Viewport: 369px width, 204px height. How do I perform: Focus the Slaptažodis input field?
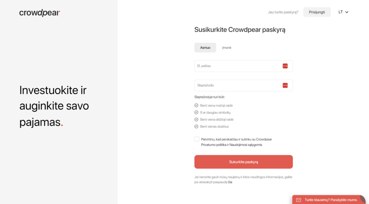click(244, 85)
